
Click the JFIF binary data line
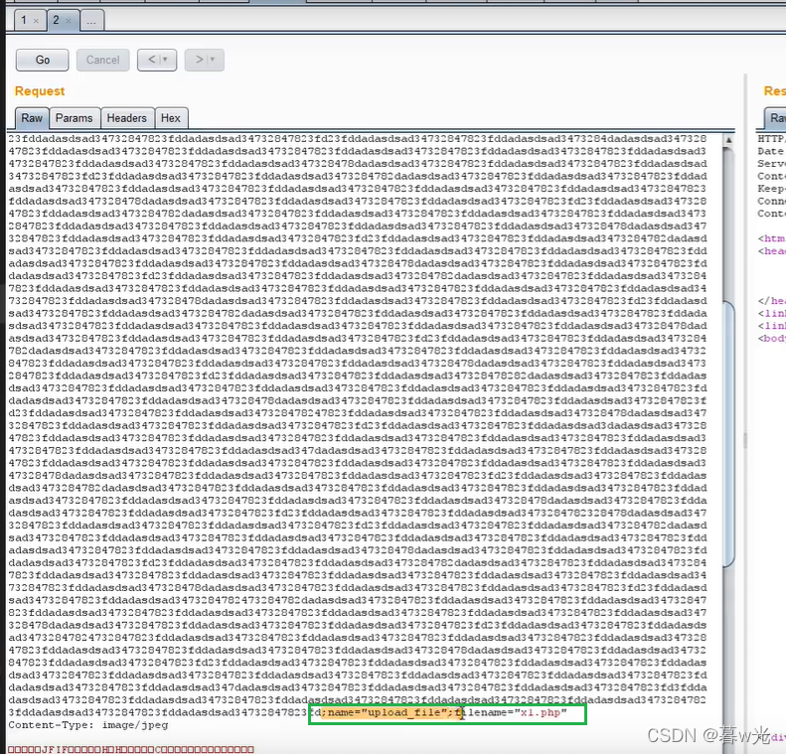(x=131, y=749)
